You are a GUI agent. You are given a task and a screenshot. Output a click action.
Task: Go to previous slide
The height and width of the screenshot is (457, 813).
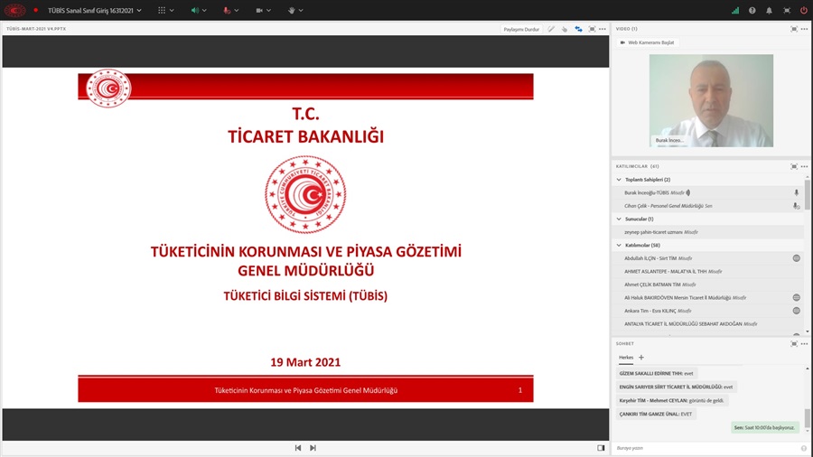[298, 448]
